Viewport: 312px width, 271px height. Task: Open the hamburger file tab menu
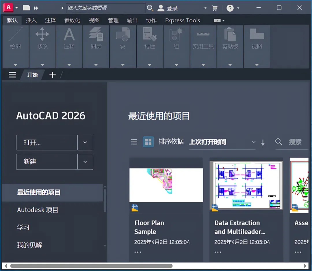pyautogui.click(x=12, y=75)
